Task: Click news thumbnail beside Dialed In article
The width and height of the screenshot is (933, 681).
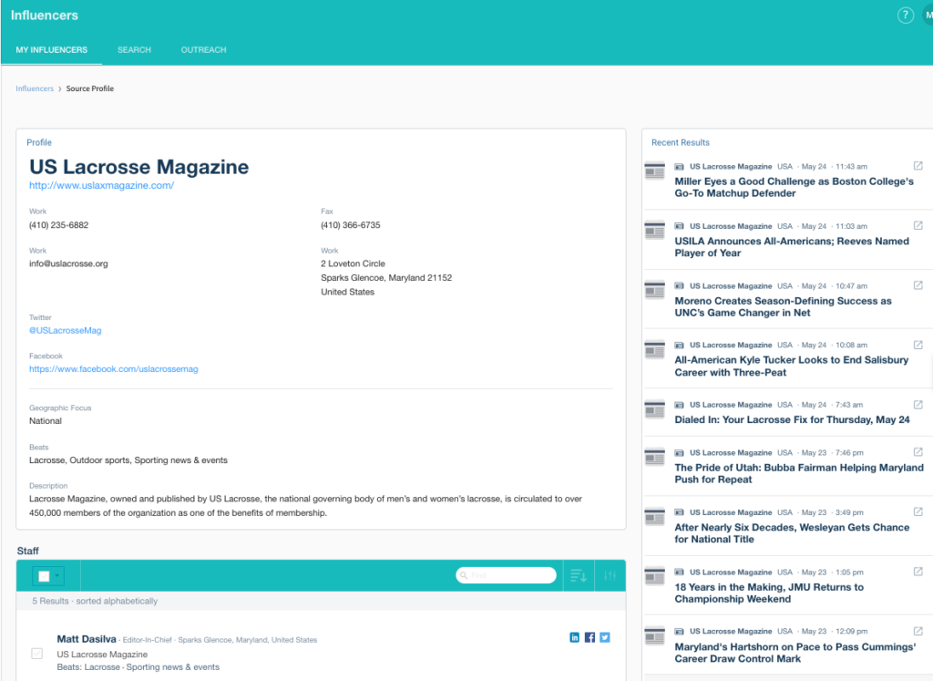Action: [x=654, y=409]
